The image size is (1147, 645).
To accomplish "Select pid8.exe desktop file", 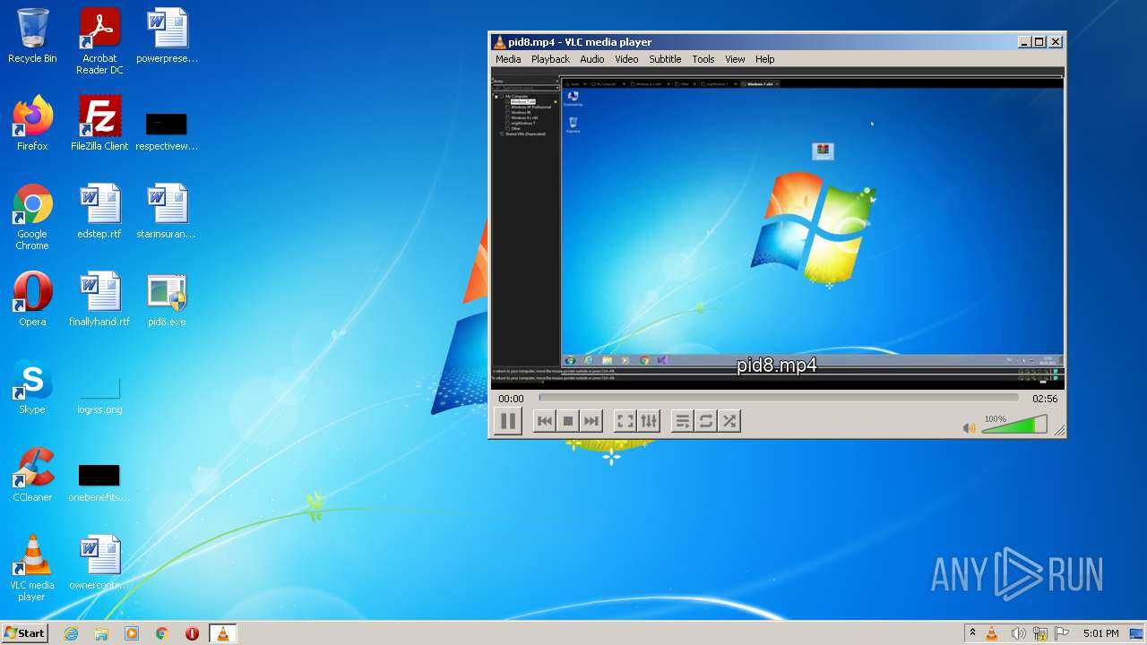I will pyautogui.click(x=167, y=299).
